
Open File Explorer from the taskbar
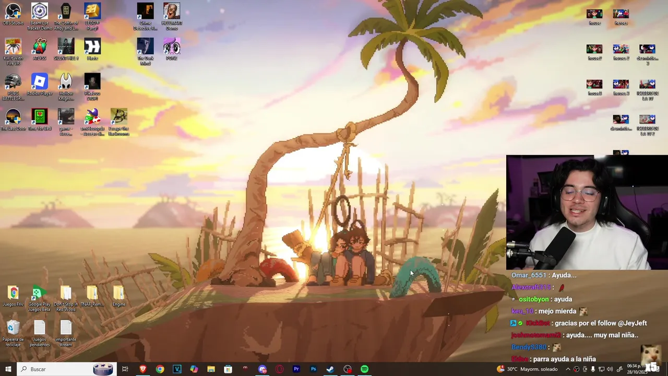[x=211, y=369]
